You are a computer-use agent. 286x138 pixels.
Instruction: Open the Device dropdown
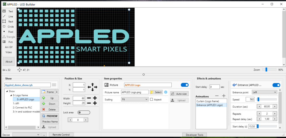tap(26, 135)
